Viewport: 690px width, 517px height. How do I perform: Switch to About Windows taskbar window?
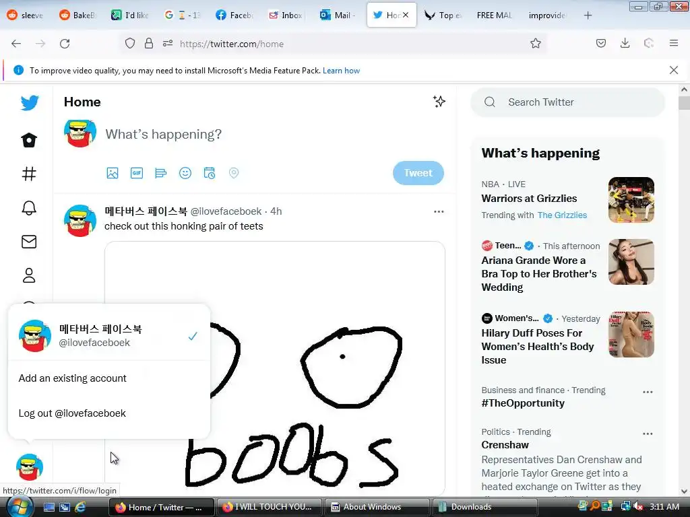[x=377, y=507]
